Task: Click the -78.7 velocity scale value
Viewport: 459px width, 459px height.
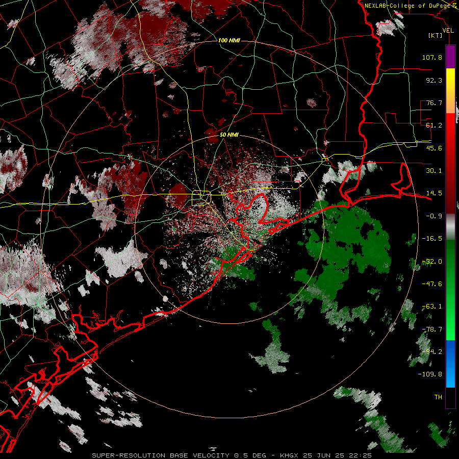Action: click(x=432, y=329)
